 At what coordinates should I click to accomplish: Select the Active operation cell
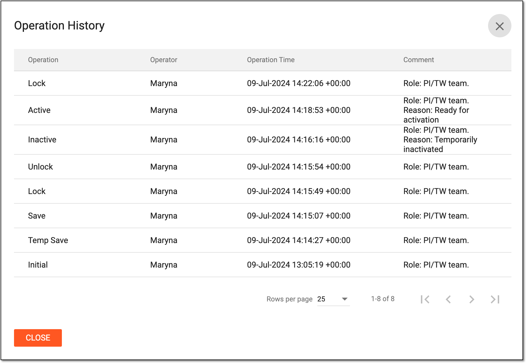(39, 110)
